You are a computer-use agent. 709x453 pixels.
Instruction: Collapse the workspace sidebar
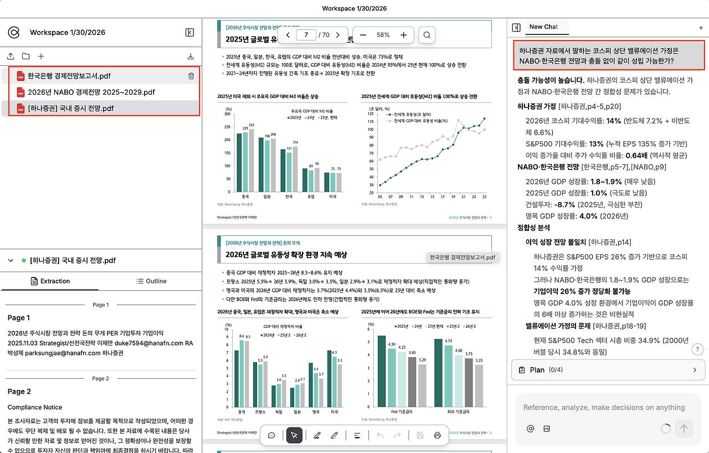pos(189,32)
